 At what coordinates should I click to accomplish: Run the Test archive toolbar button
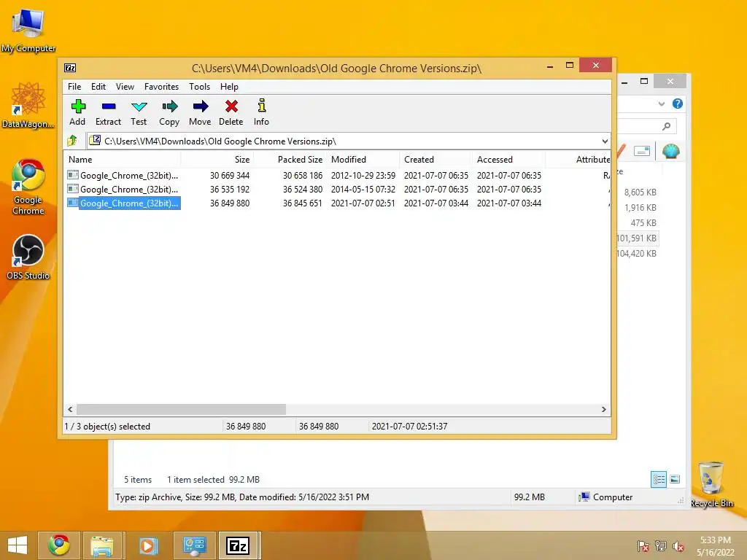pos(139,113)
